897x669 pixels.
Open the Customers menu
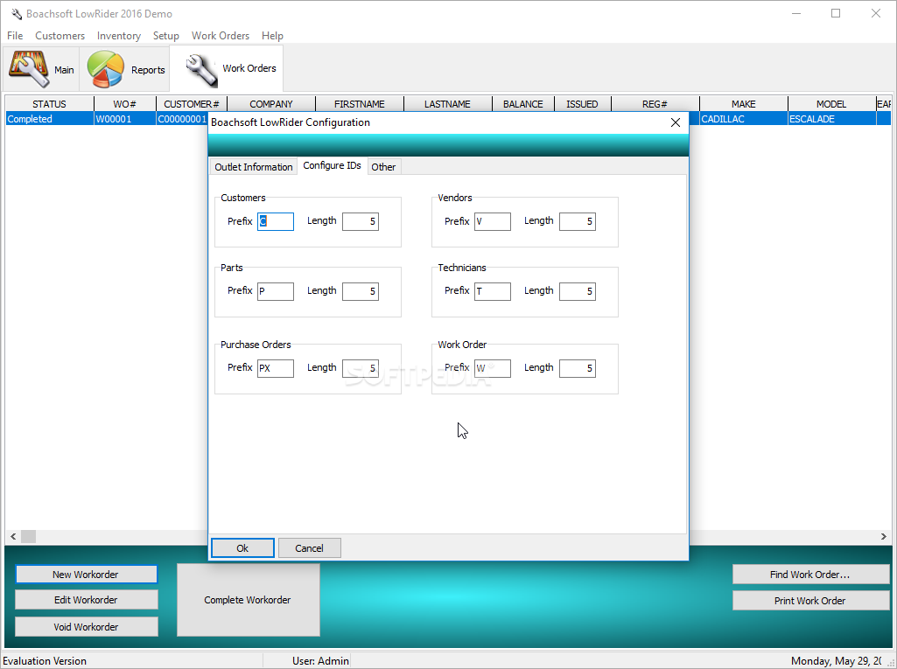[x=60, y=36]
